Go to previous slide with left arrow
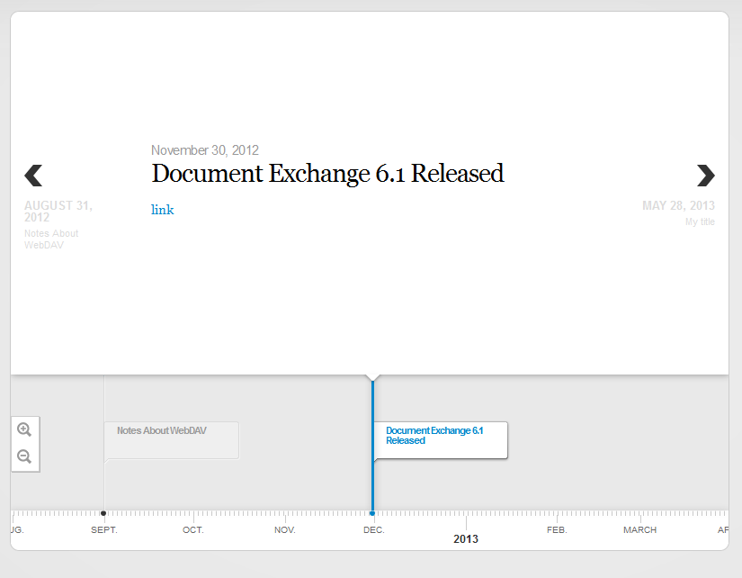 point(33,176)
